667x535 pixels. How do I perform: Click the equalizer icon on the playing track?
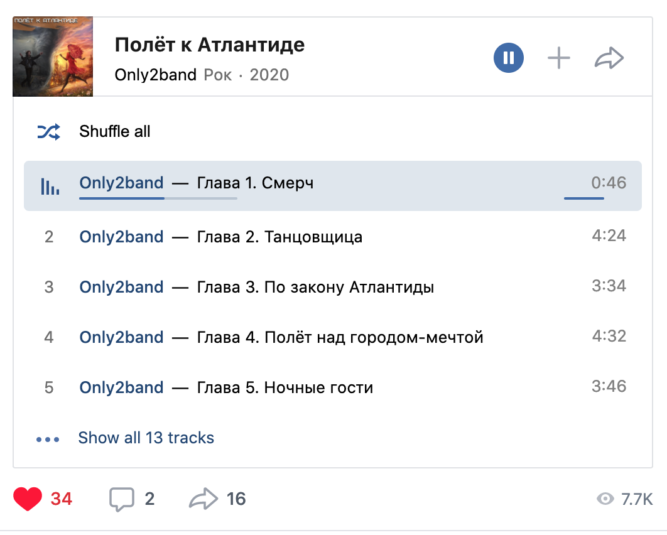pos(50,186)
